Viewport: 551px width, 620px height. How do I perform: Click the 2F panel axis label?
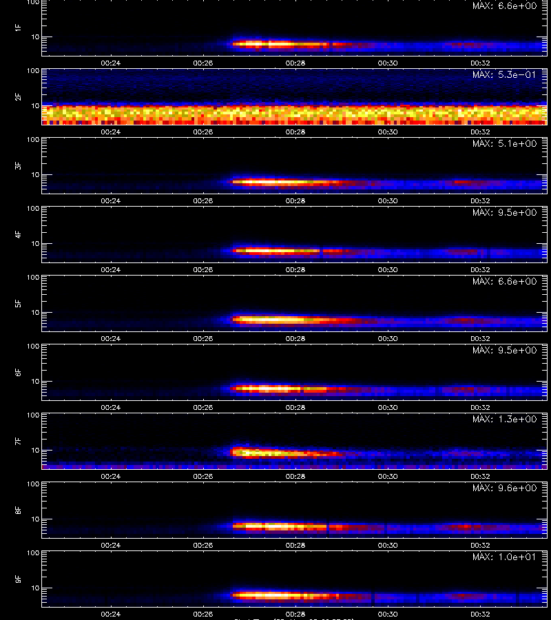pyautogui.click(x=18, y=96)
